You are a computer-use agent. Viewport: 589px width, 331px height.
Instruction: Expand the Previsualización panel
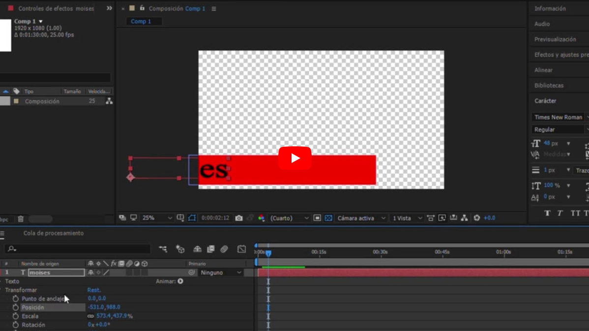pos(555,39)
